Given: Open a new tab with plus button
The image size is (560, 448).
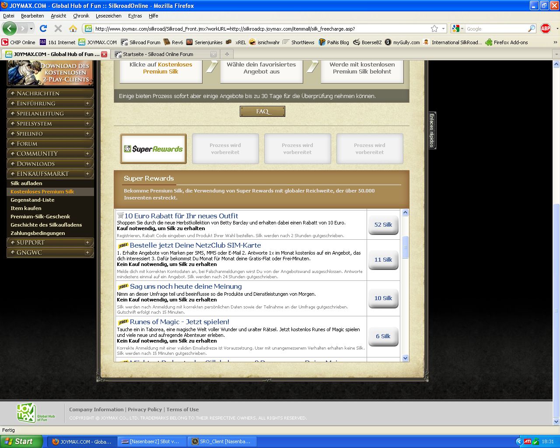Looking at the screenshot, I should 227,54.
